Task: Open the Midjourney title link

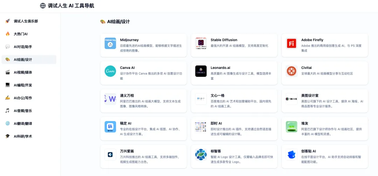Action: (129, 40)
